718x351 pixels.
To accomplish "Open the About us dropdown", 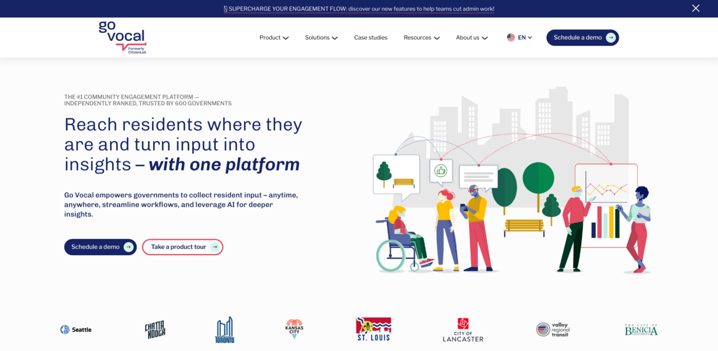I will coord(471,37).
